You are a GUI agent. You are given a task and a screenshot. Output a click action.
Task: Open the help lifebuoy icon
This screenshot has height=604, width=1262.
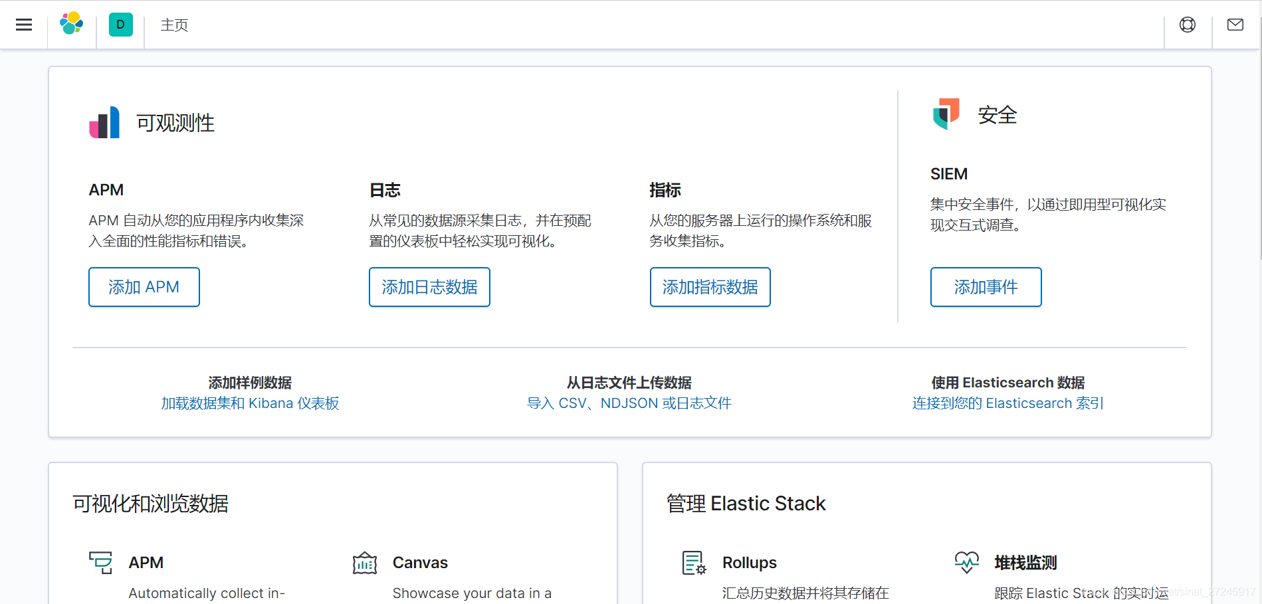click(x=1187, y=25)
